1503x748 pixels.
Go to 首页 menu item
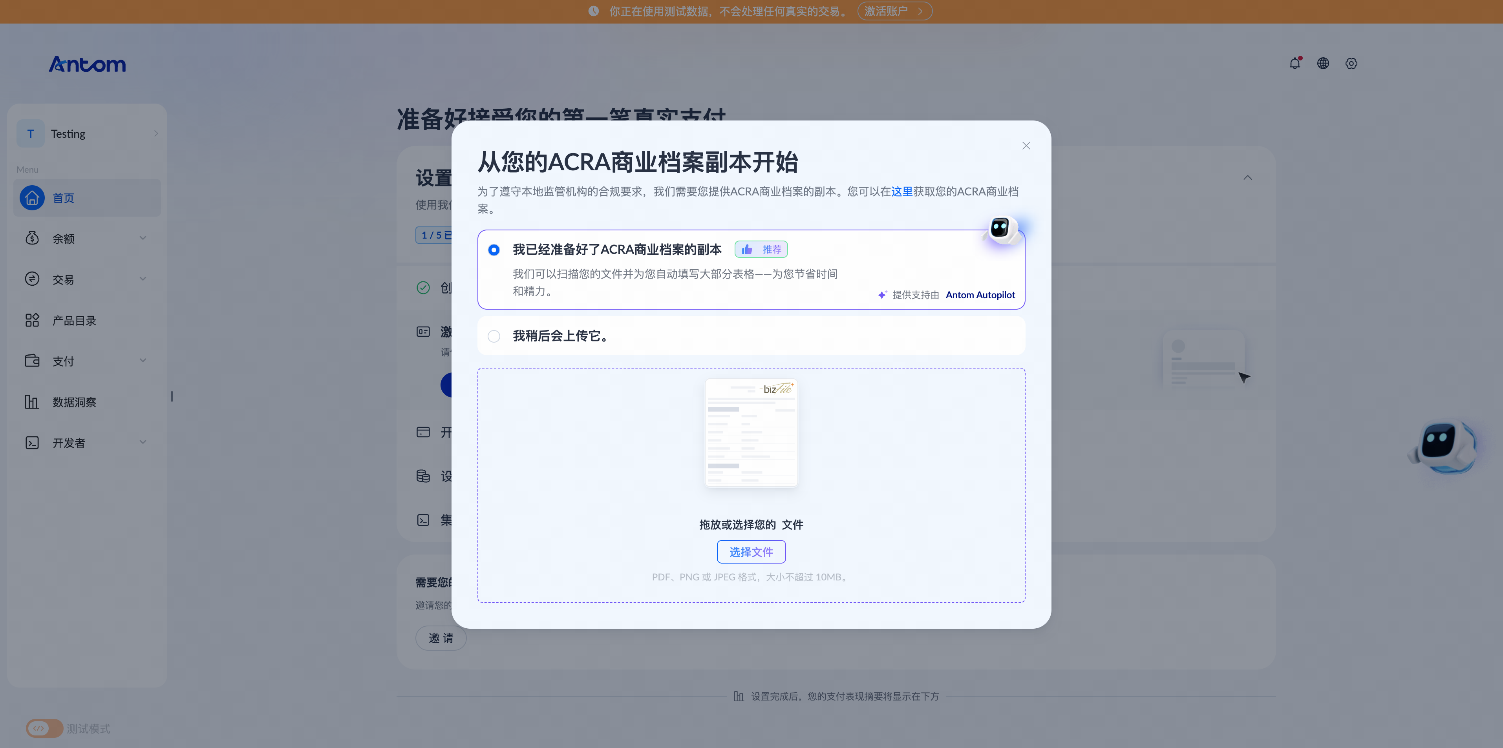[87, 198]
